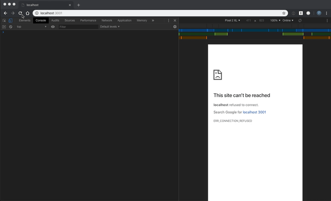
Task: Go back with the browser back arrow
Action: pos(6,13)
